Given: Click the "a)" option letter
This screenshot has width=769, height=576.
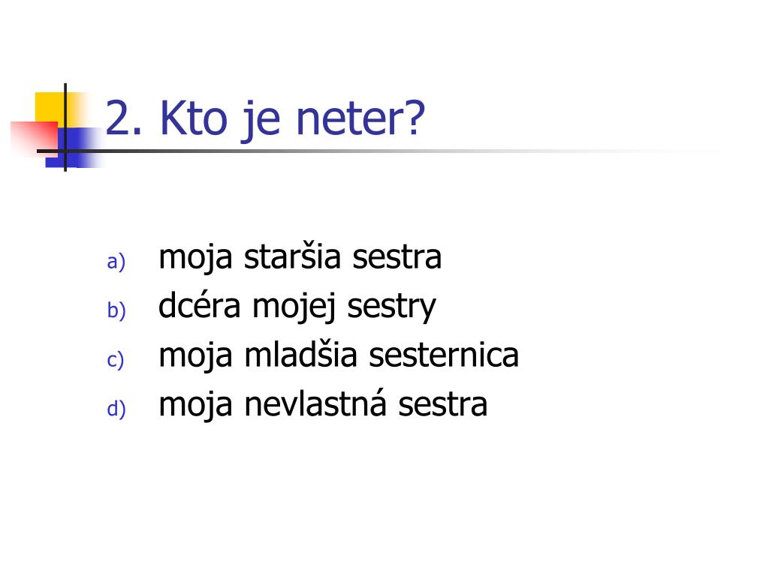Looking at the screenshot, I should click(x=116, y=262).
